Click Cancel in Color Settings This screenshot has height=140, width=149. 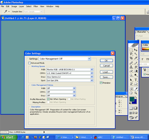(x=106, y=66)
